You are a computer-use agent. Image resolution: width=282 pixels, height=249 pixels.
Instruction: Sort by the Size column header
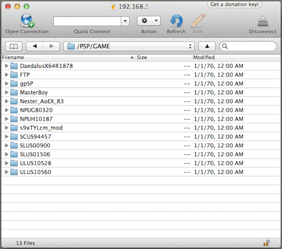pos(164,58)
